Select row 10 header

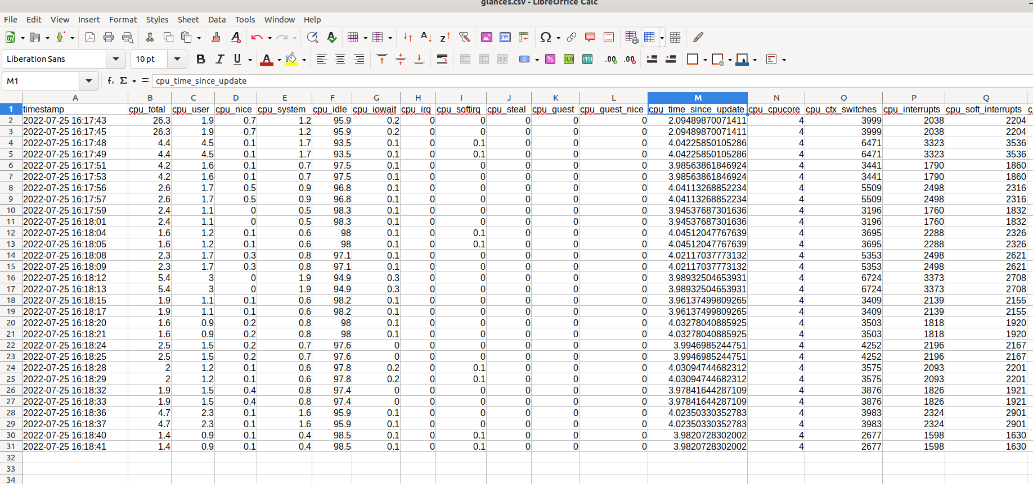point(11,210)
